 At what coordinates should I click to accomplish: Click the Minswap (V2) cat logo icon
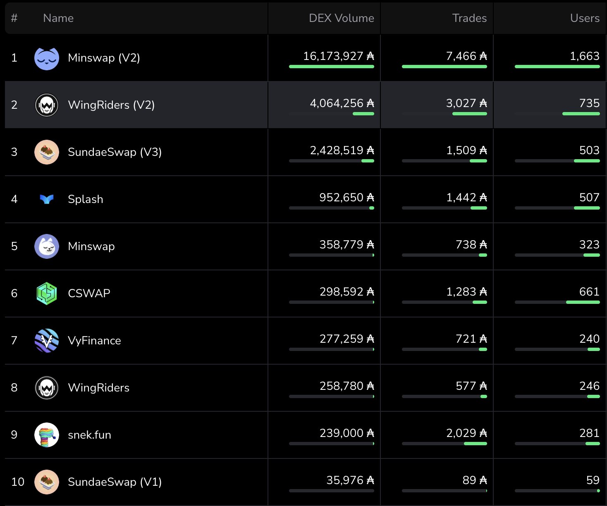pyautogui.click(x=47, y=58)
